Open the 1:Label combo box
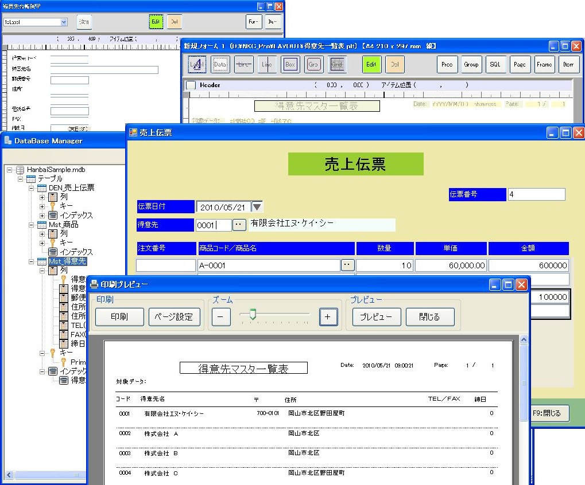 click(36, 22)
